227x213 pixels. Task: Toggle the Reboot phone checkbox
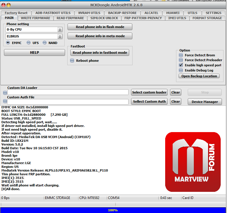coord(72,60)
